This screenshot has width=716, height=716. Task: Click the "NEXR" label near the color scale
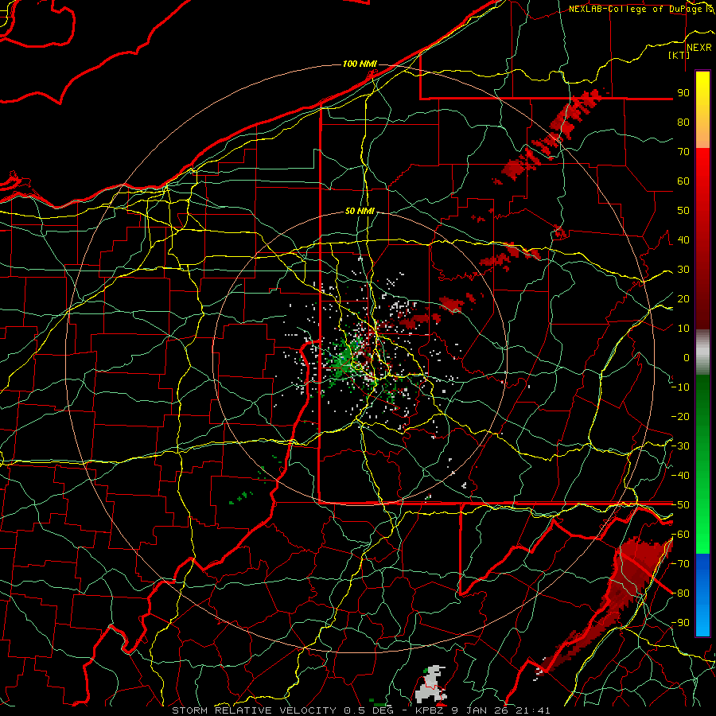(x=699, y=48)
